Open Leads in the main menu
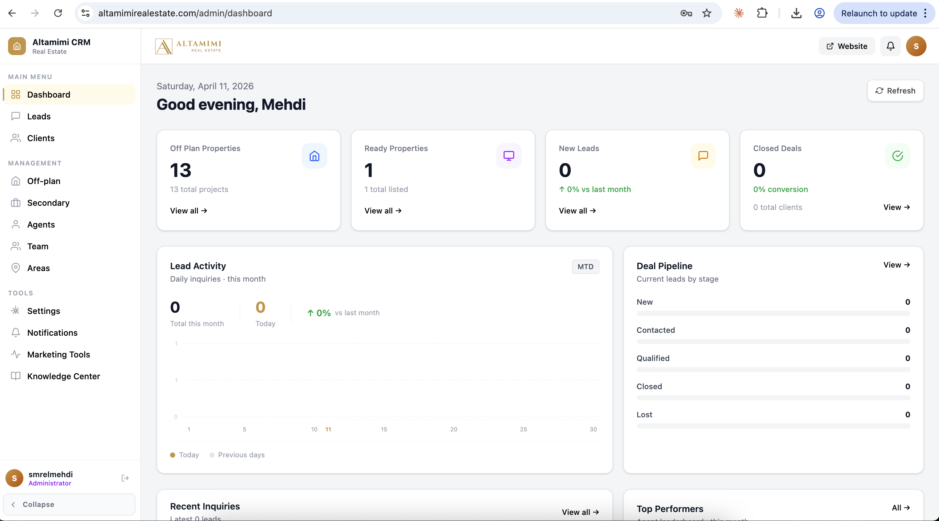Screen dimensions: 939x521 (39, 116)
